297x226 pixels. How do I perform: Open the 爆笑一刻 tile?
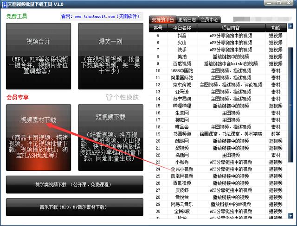tap(110, 56)
